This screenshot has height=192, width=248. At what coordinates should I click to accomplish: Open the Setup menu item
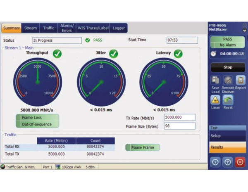point(227,136)
